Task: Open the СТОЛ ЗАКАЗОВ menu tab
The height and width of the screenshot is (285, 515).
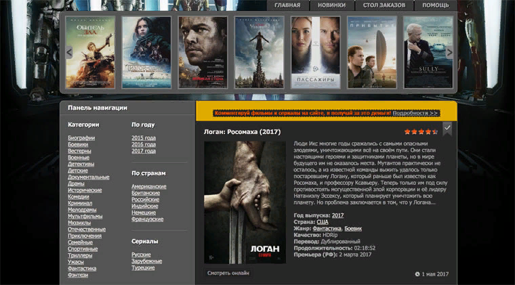Action: pos(384,5)
